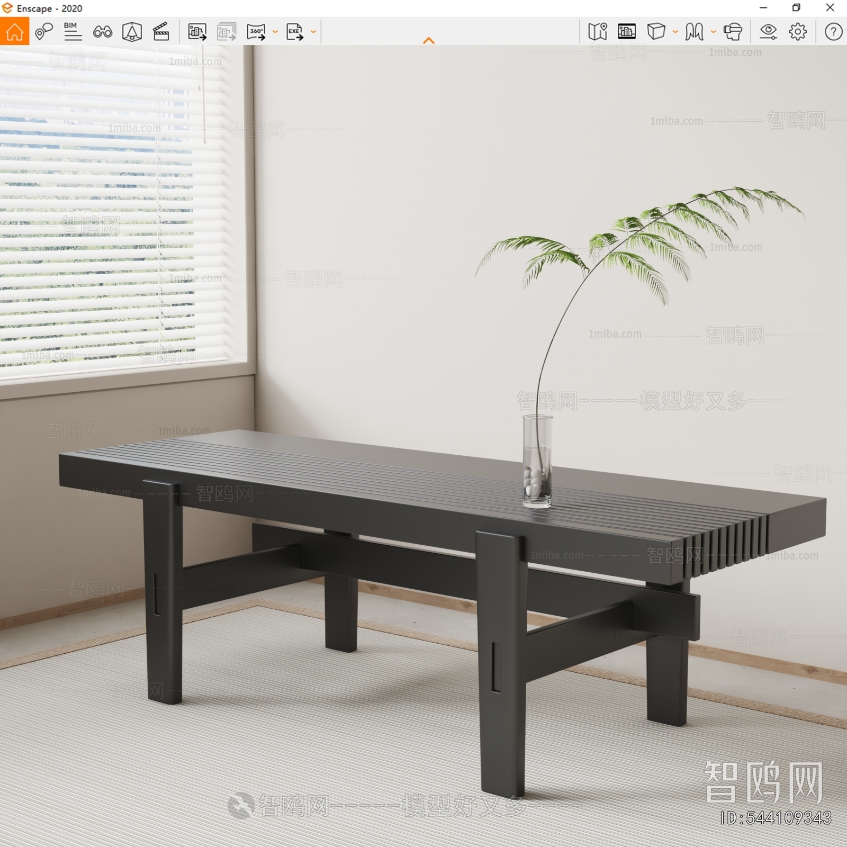This screenshot has height=847, width=847.
Task: Take a screenshot export
Action: [x=197, y=32]
